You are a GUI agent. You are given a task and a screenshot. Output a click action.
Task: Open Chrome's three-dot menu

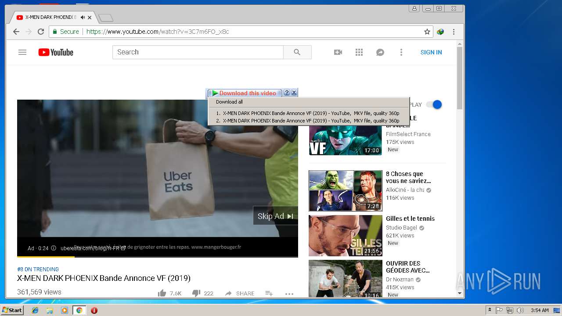point(454,32)
